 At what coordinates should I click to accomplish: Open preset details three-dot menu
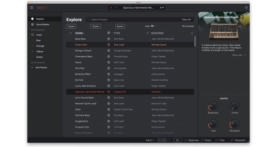243,17
